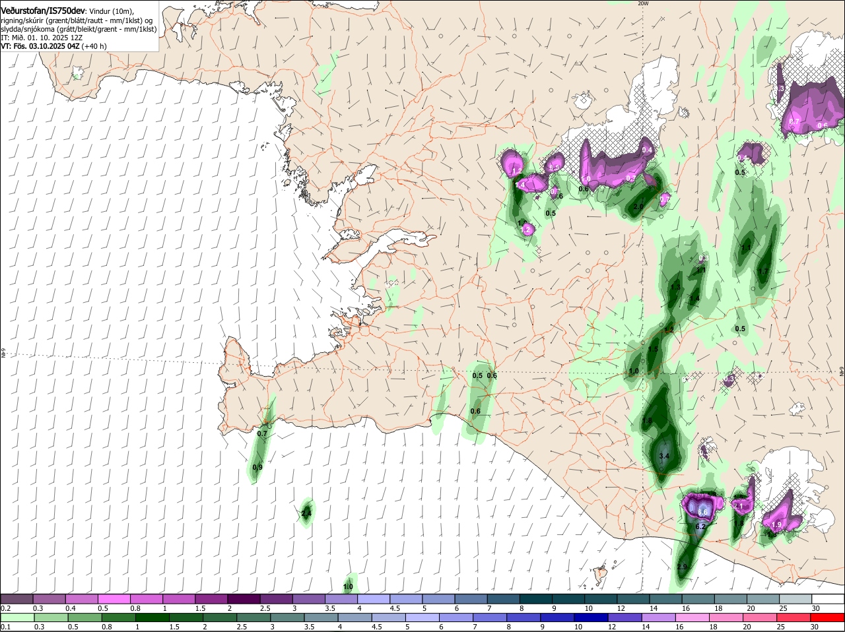Click the 3.4 precipitation value

[665, 456]
